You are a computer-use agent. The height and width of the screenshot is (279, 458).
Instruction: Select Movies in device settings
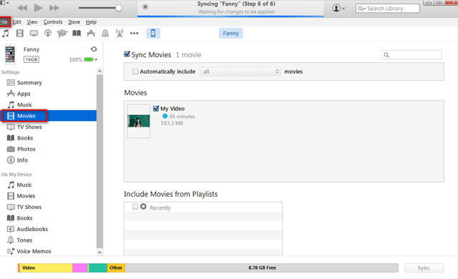click(49, 116)
